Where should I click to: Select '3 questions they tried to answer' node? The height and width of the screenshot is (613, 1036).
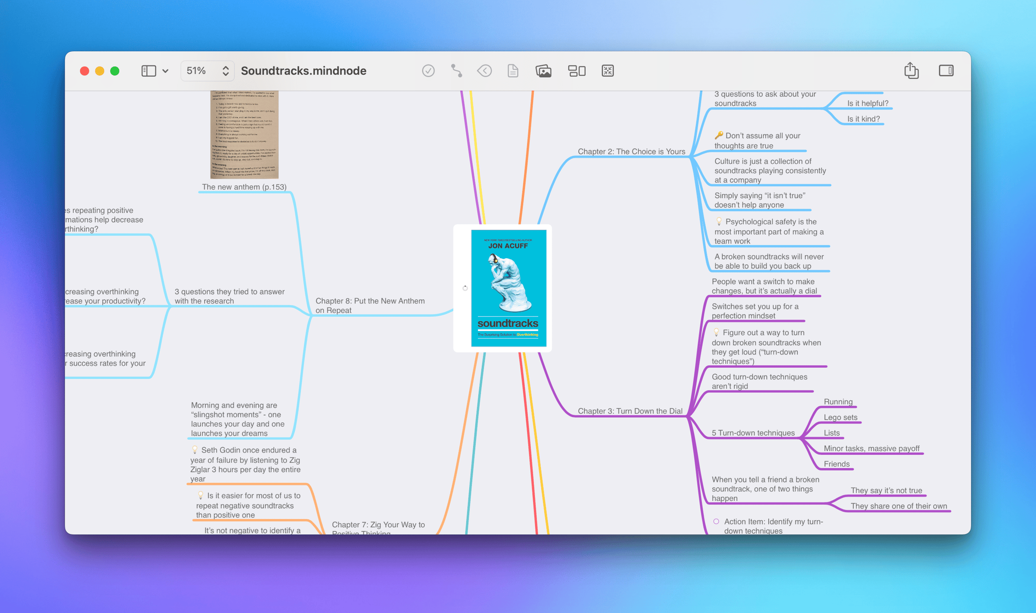click(x=229, y=296)
